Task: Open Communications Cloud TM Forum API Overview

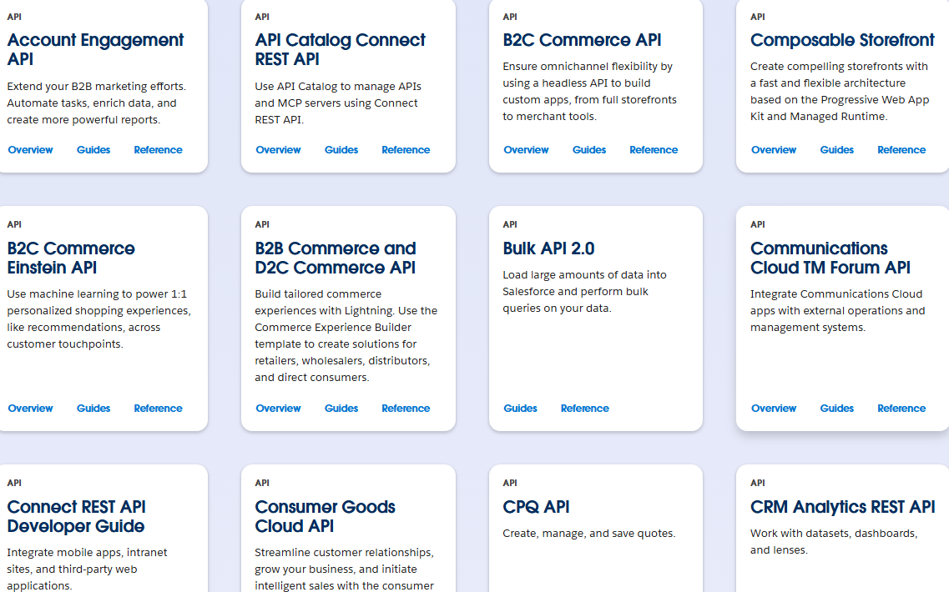Action: coord(774,409)
